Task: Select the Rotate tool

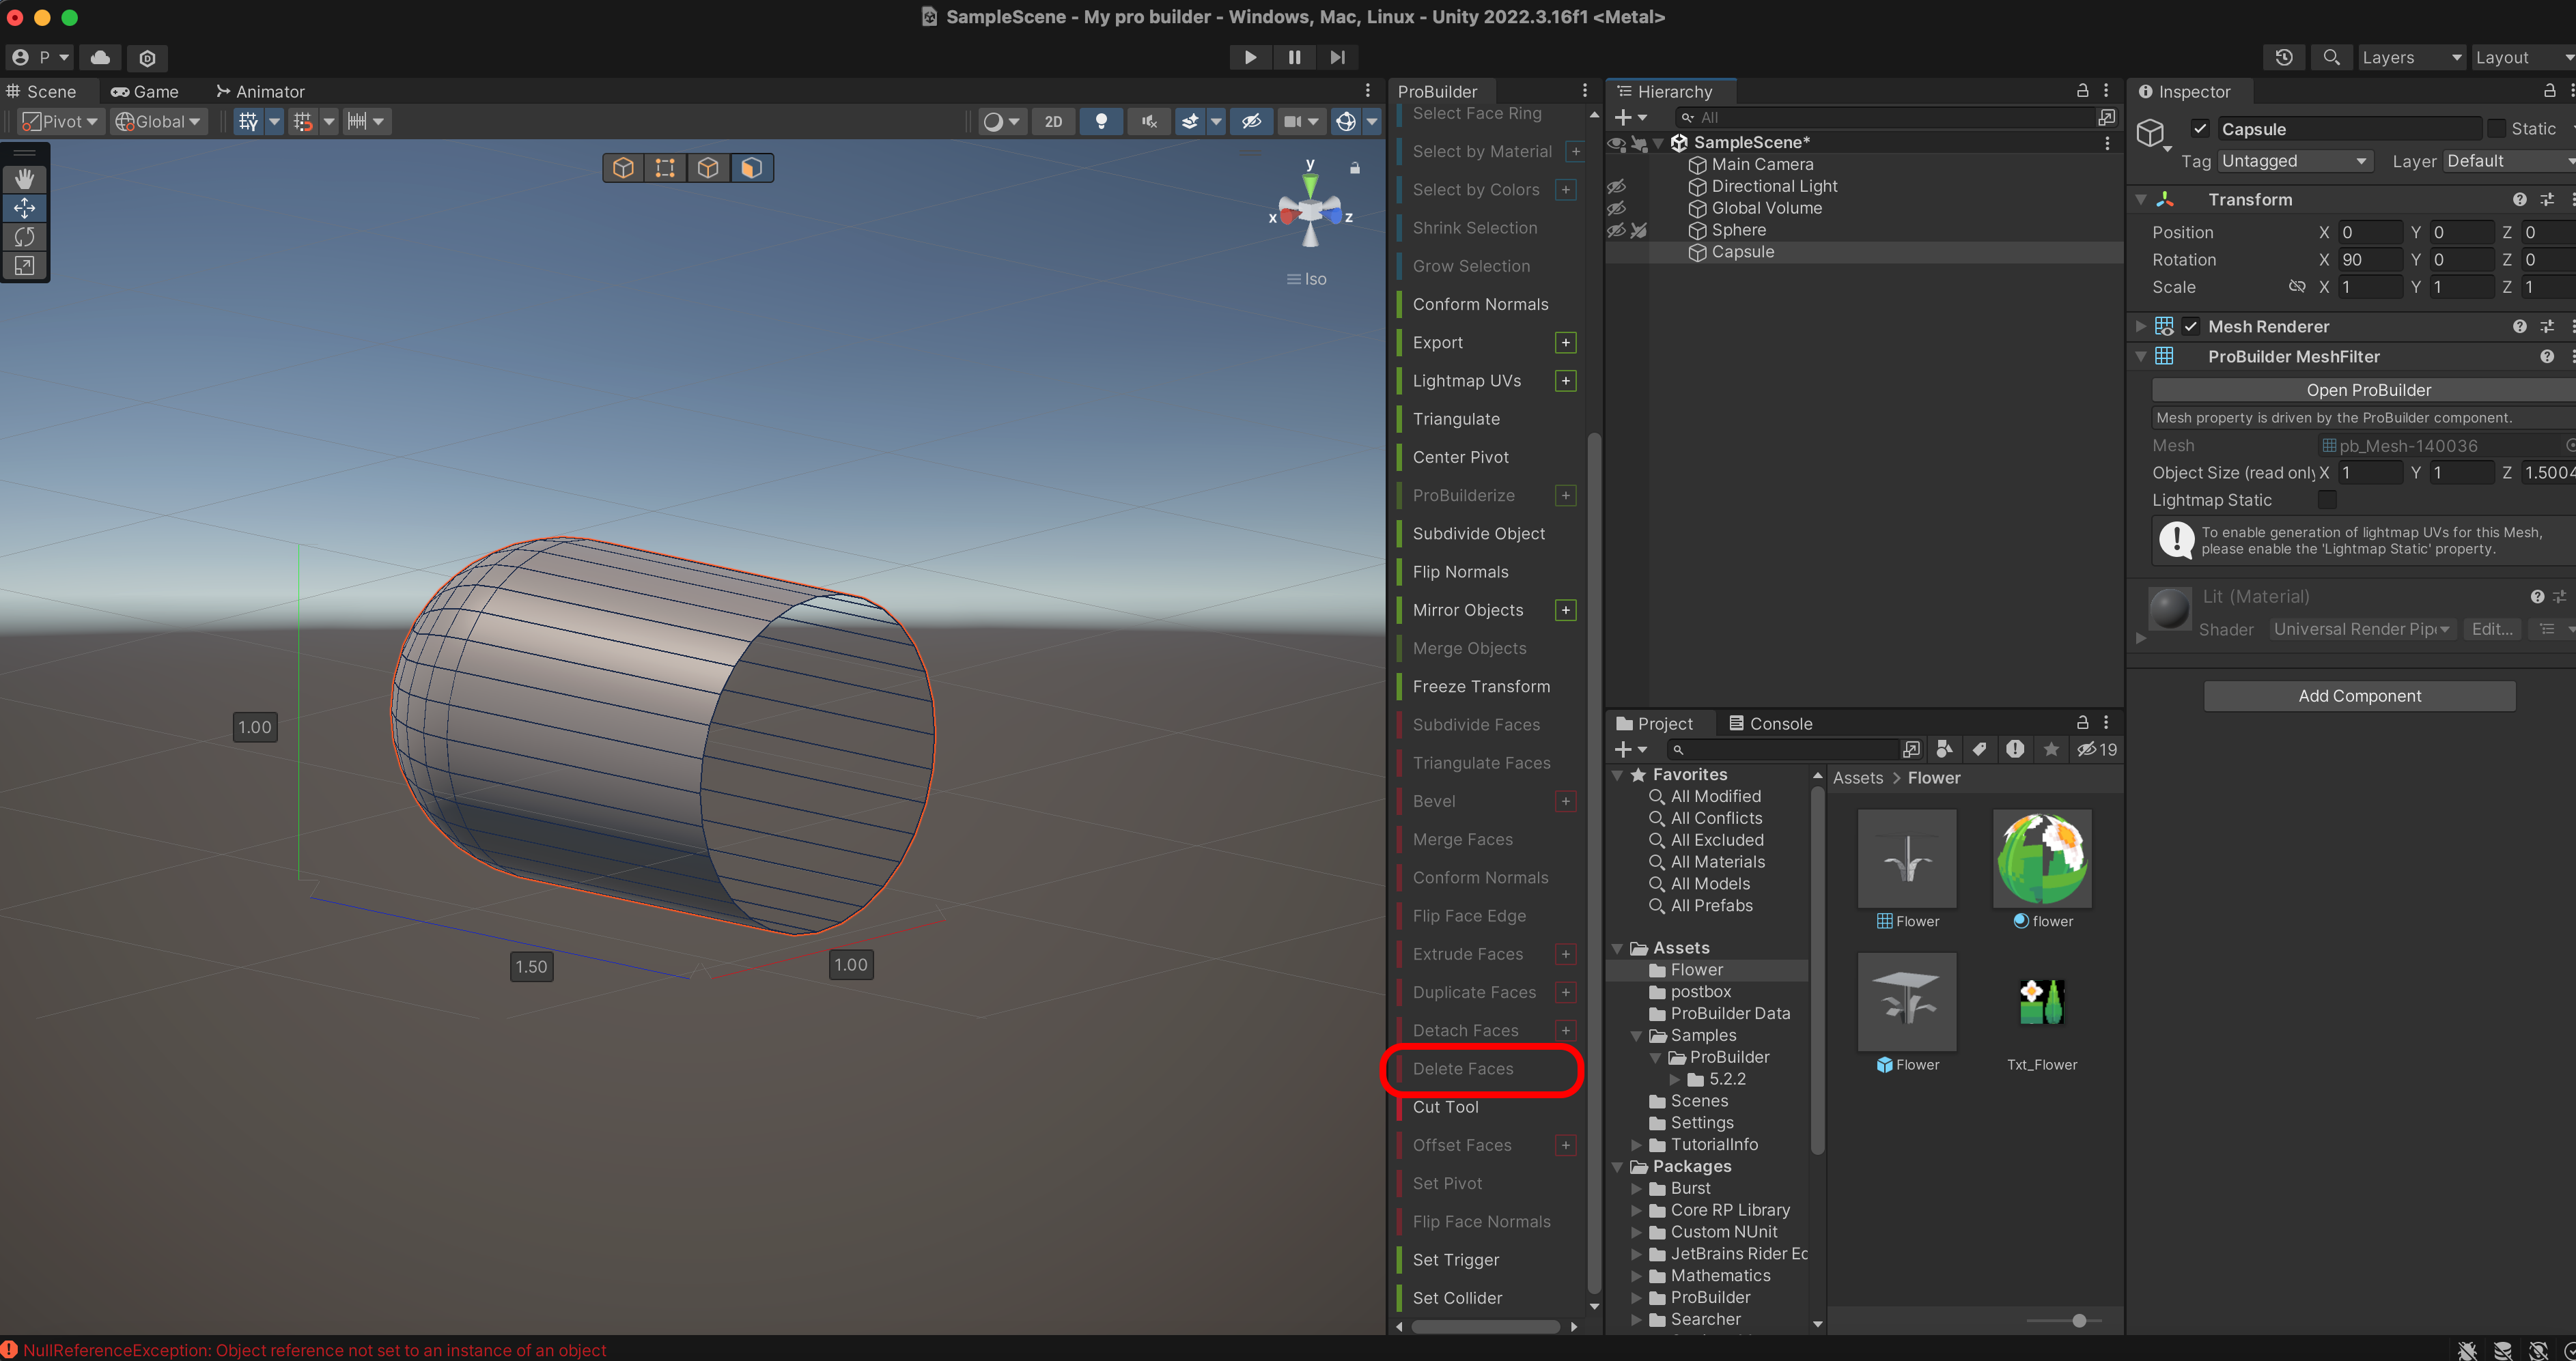Action: pos(24,237)
